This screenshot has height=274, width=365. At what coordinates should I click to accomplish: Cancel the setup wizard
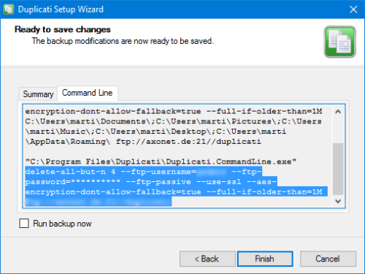tap(328, 259)
